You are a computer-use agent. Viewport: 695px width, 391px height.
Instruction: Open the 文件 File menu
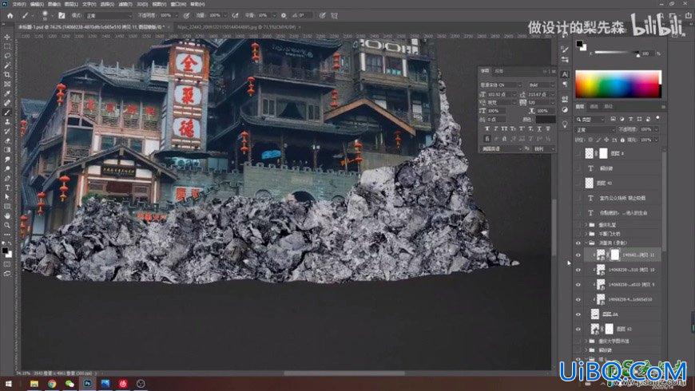pos(18,4)
